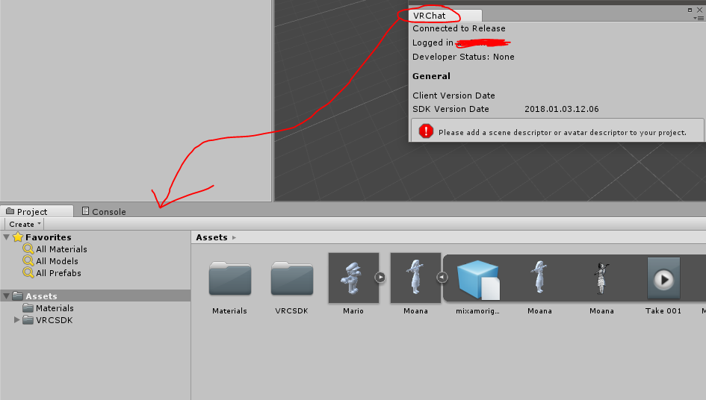706x400 pixels.
Task: Select All Prefabs saved search
Action: (58, 273)
